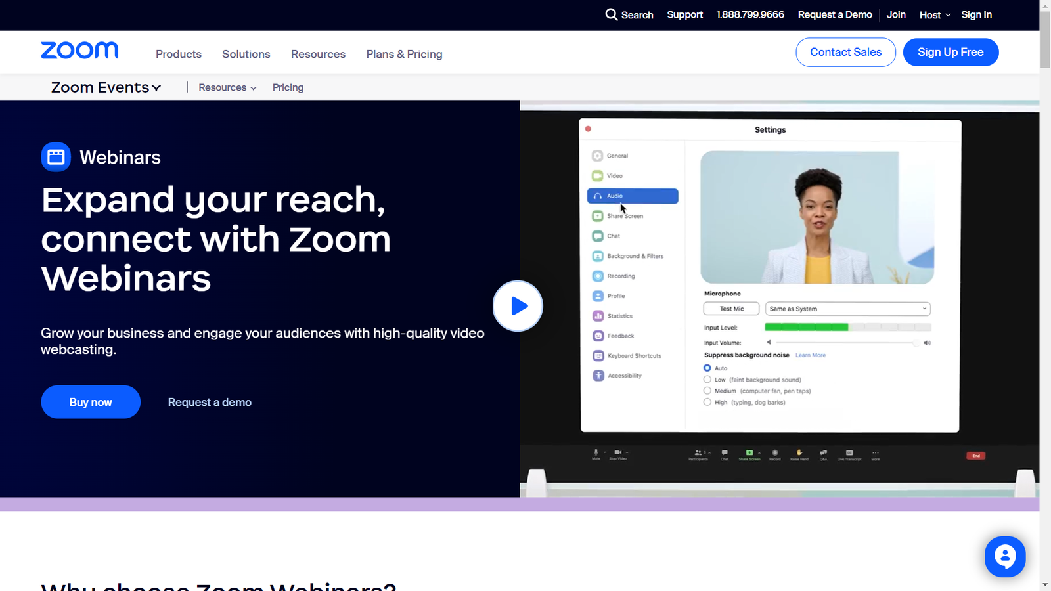Image resolution: width=1051 pixels, height=591 pixels.
Task: Click the Zoom logo
Action: pos(79,51)
